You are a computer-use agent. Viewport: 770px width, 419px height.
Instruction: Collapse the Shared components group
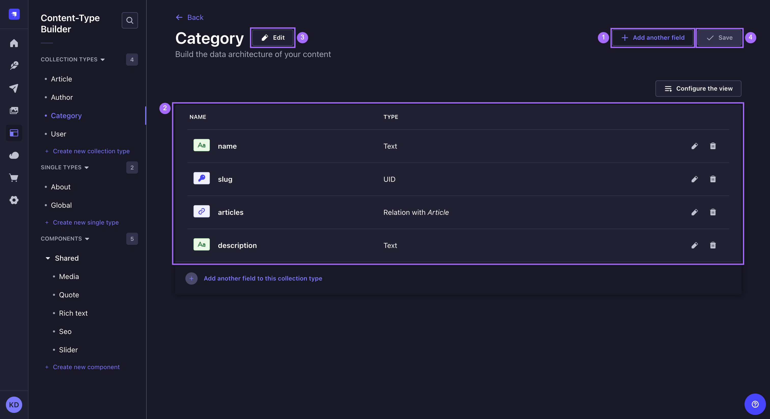48,258
